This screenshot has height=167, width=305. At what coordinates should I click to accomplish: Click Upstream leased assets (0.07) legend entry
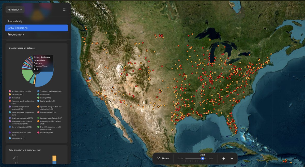coord(50,118)
